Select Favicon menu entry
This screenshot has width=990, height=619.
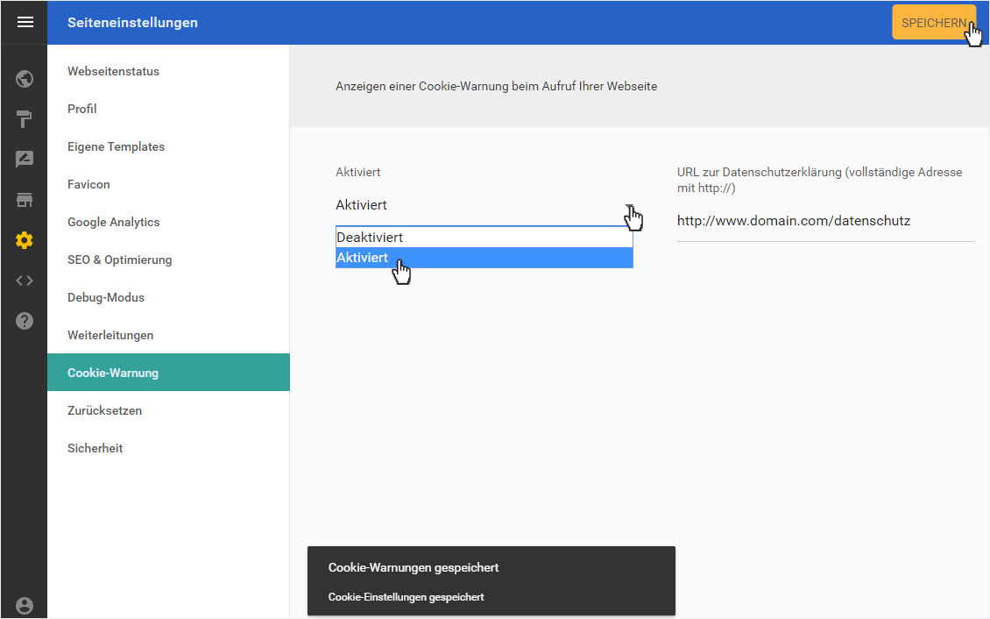click(168, 184)
